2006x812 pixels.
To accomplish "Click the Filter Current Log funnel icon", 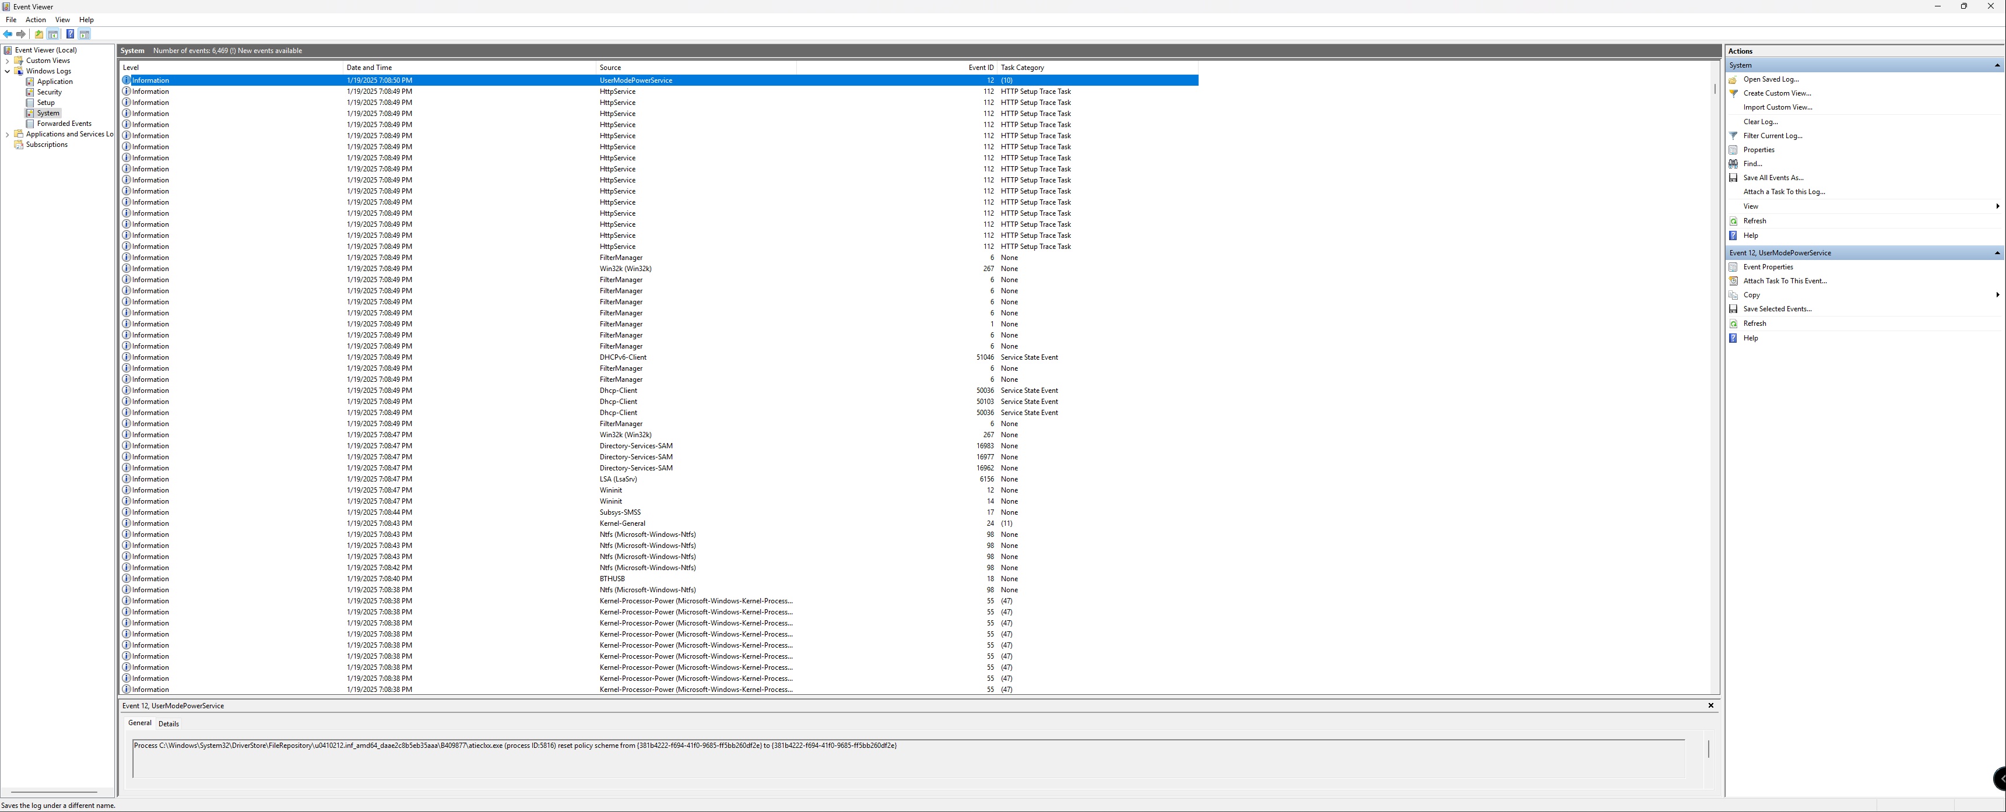I will point(1733,135).
